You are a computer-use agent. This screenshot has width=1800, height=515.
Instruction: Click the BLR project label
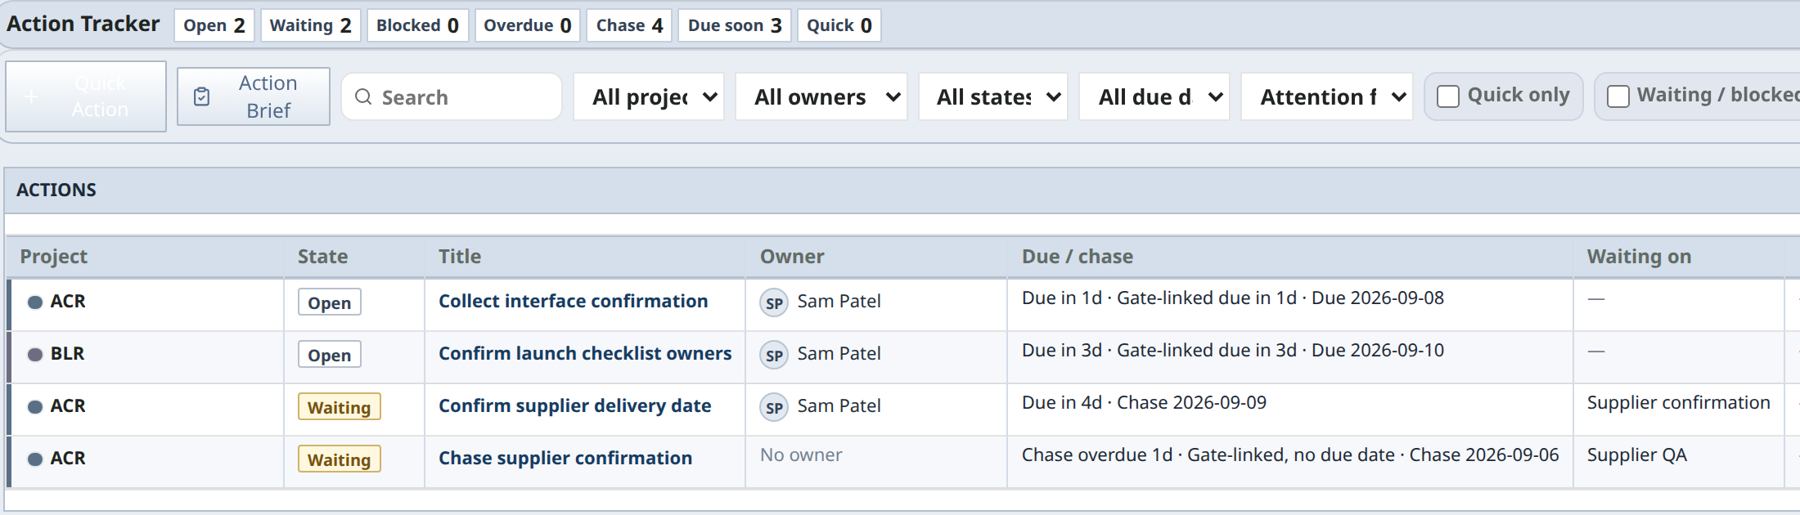pyautogui.click(x=67, y=354)
